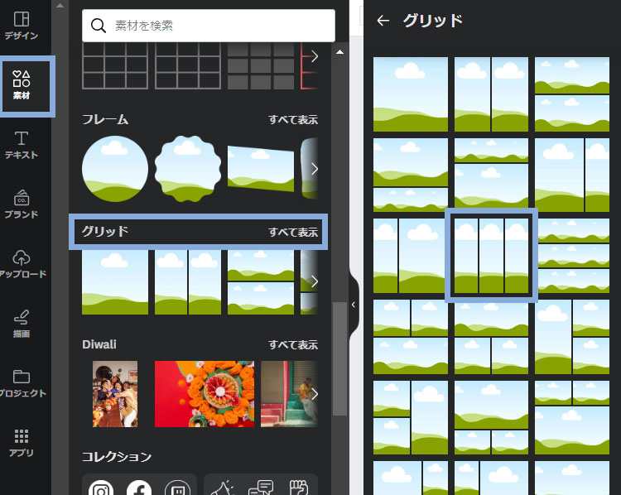Choose the second 3x3 table element

tap(188, 65)
